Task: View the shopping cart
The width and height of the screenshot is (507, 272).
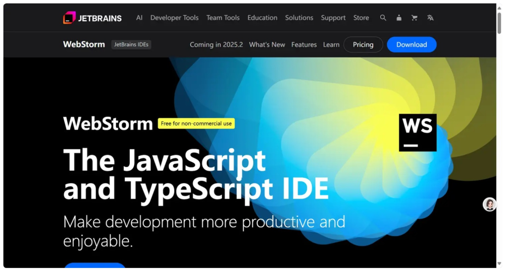Action: pos(414,18)
